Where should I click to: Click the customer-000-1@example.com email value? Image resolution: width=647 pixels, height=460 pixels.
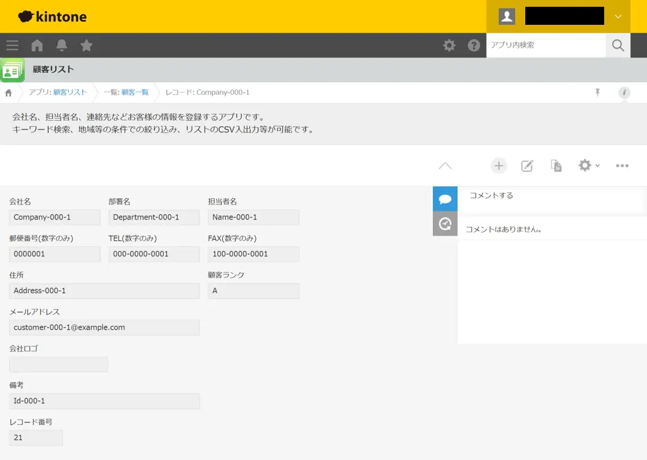coord(104,328)
